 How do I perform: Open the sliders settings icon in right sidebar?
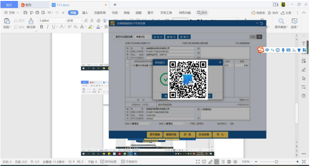[304, 87]
